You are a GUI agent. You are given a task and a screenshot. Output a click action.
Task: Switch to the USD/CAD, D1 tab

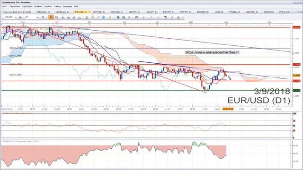(252, 12)
